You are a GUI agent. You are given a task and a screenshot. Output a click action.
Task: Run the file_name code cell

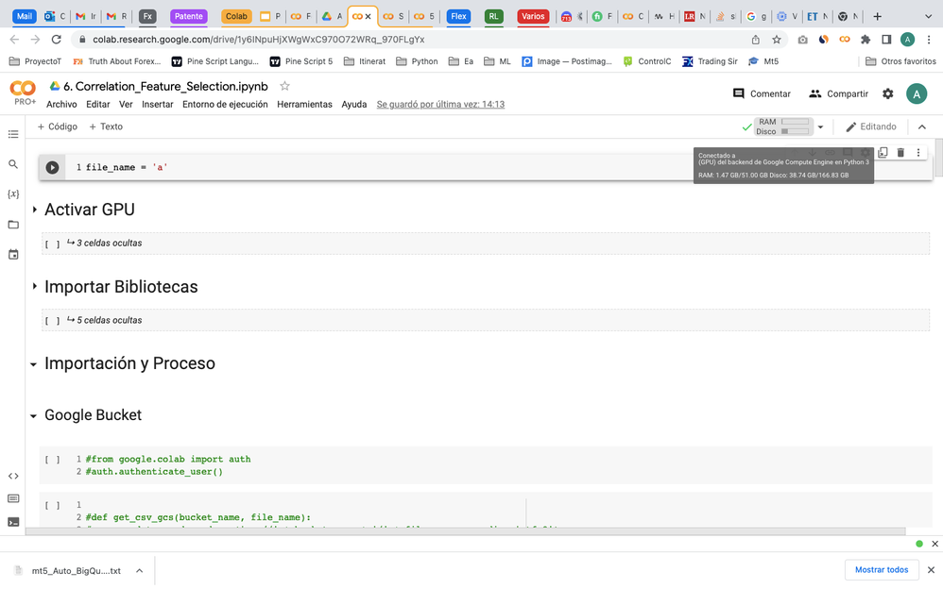tap(52, 168)
